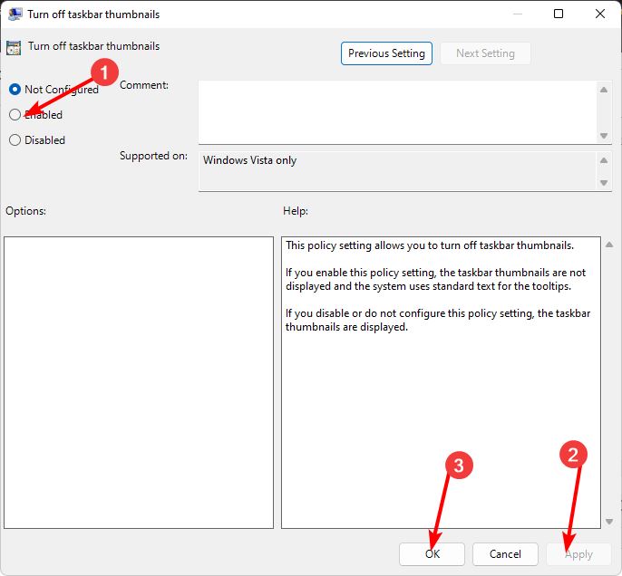Choose the Enabled radio option

tap(15, 115)
